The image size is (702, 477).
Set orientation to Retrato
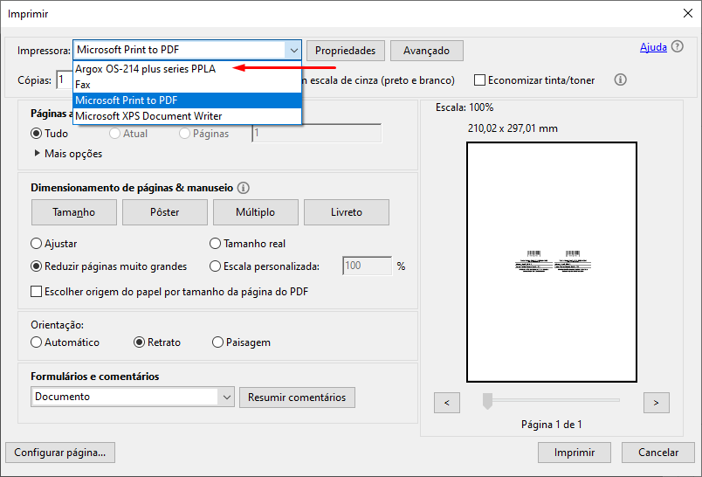[x=139, y=342]
